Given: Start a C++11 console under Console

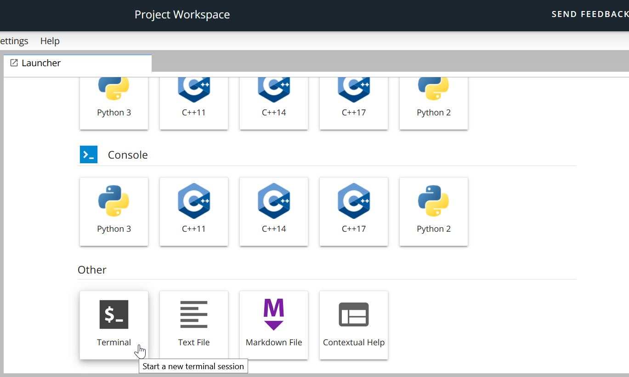Looking at the screenshot, I should pos(194,211).
